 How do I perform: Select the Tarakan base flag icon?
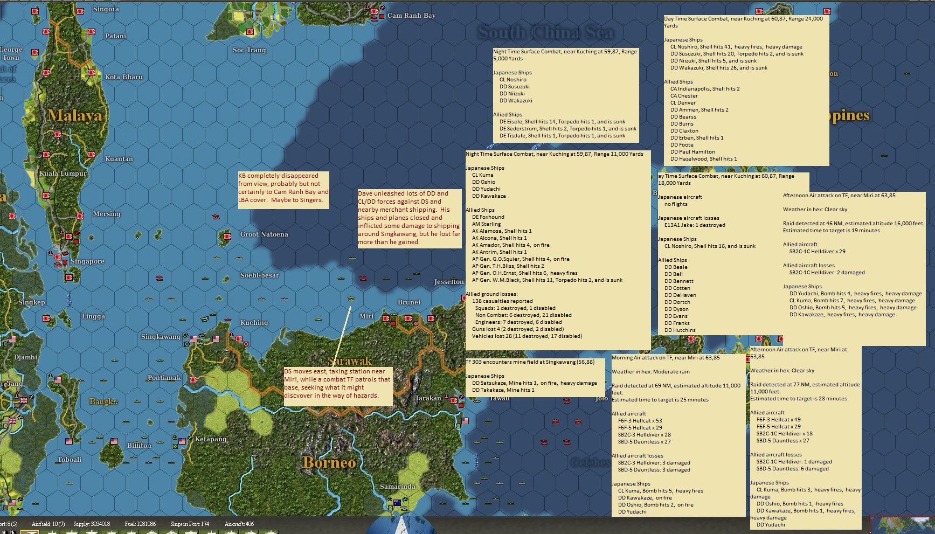[x=454, y=400]
